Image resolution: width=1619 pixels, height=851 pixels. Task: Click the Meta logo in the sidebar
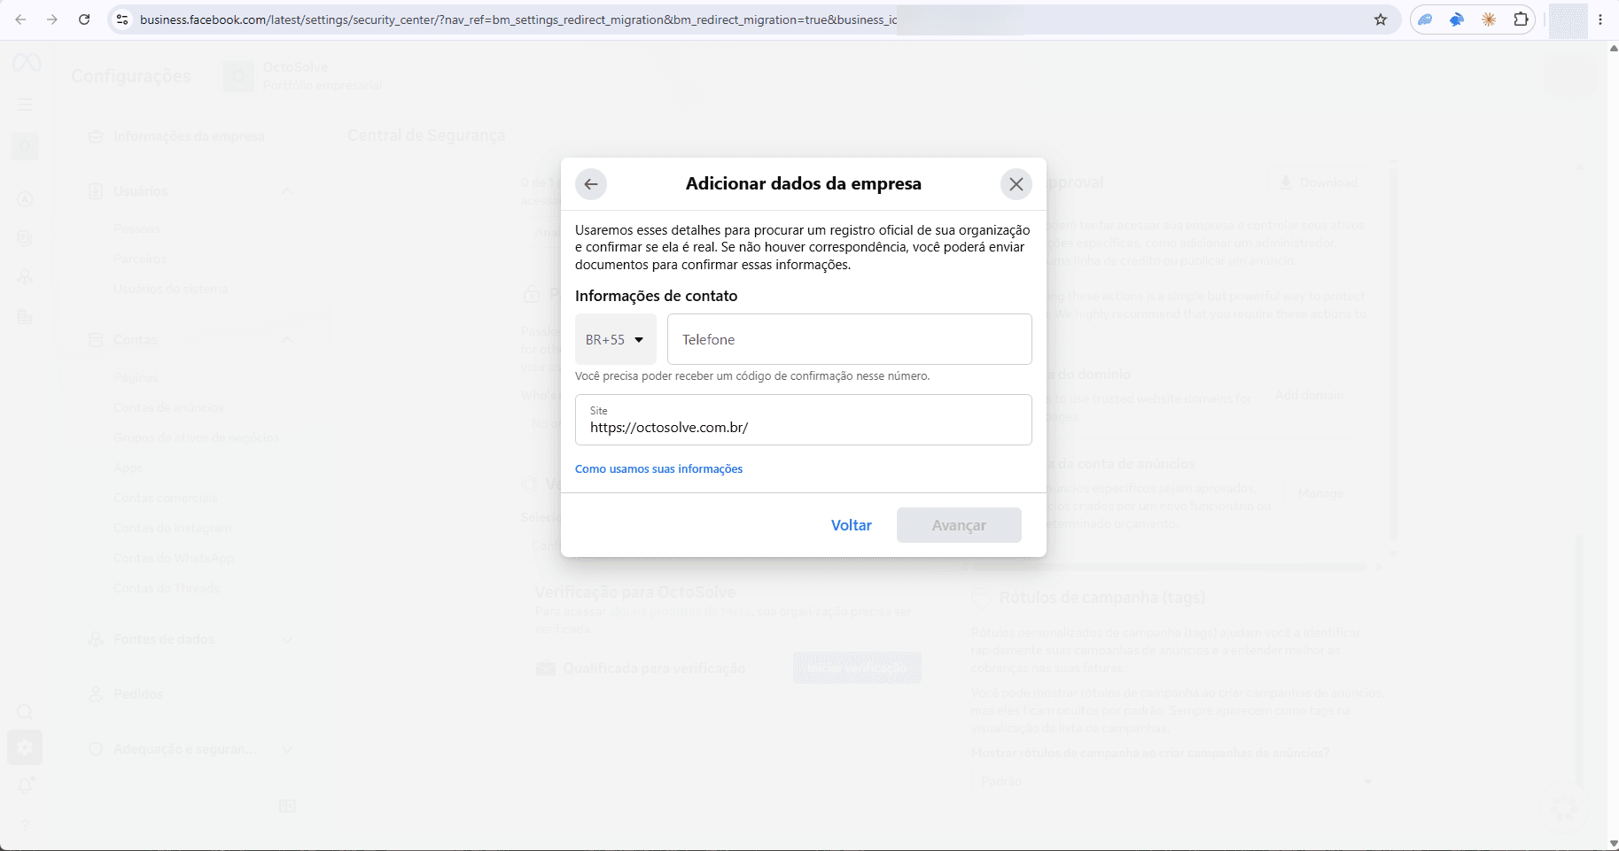pyautogui.click(x=26, y=63)
